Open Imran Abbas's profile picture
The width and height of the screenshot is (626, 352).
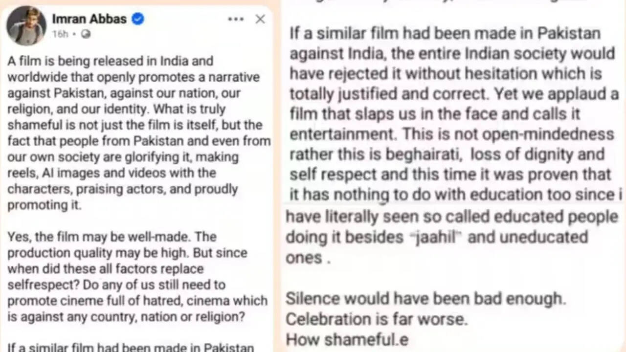26,25
